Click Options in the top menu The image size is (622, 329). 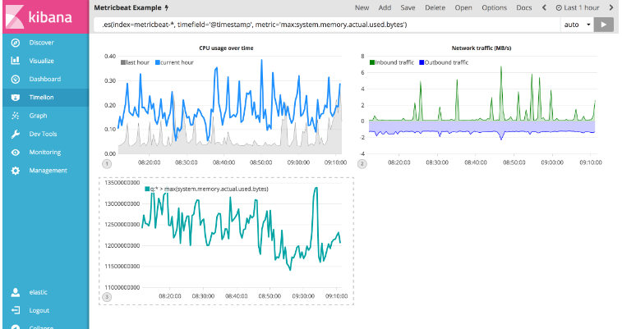[494, 7]
